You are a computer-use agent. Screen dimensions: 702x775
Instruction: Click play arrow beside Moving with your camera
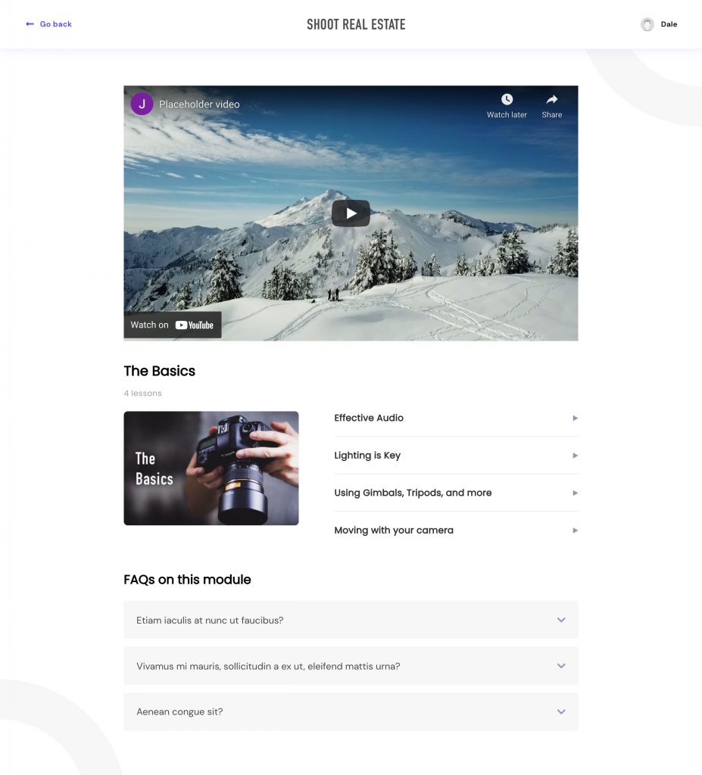(x=575, y=531)
